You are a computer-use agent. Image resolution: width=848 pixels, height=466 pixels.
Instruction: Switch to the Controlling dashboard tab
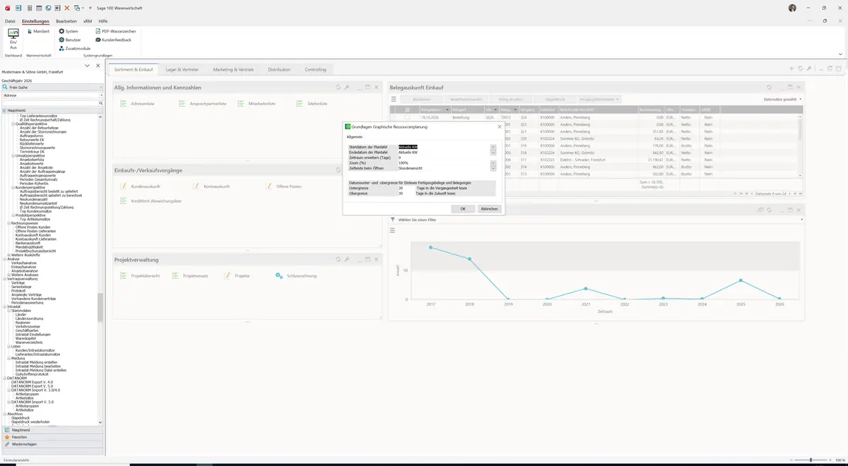[x=315, y=70]
